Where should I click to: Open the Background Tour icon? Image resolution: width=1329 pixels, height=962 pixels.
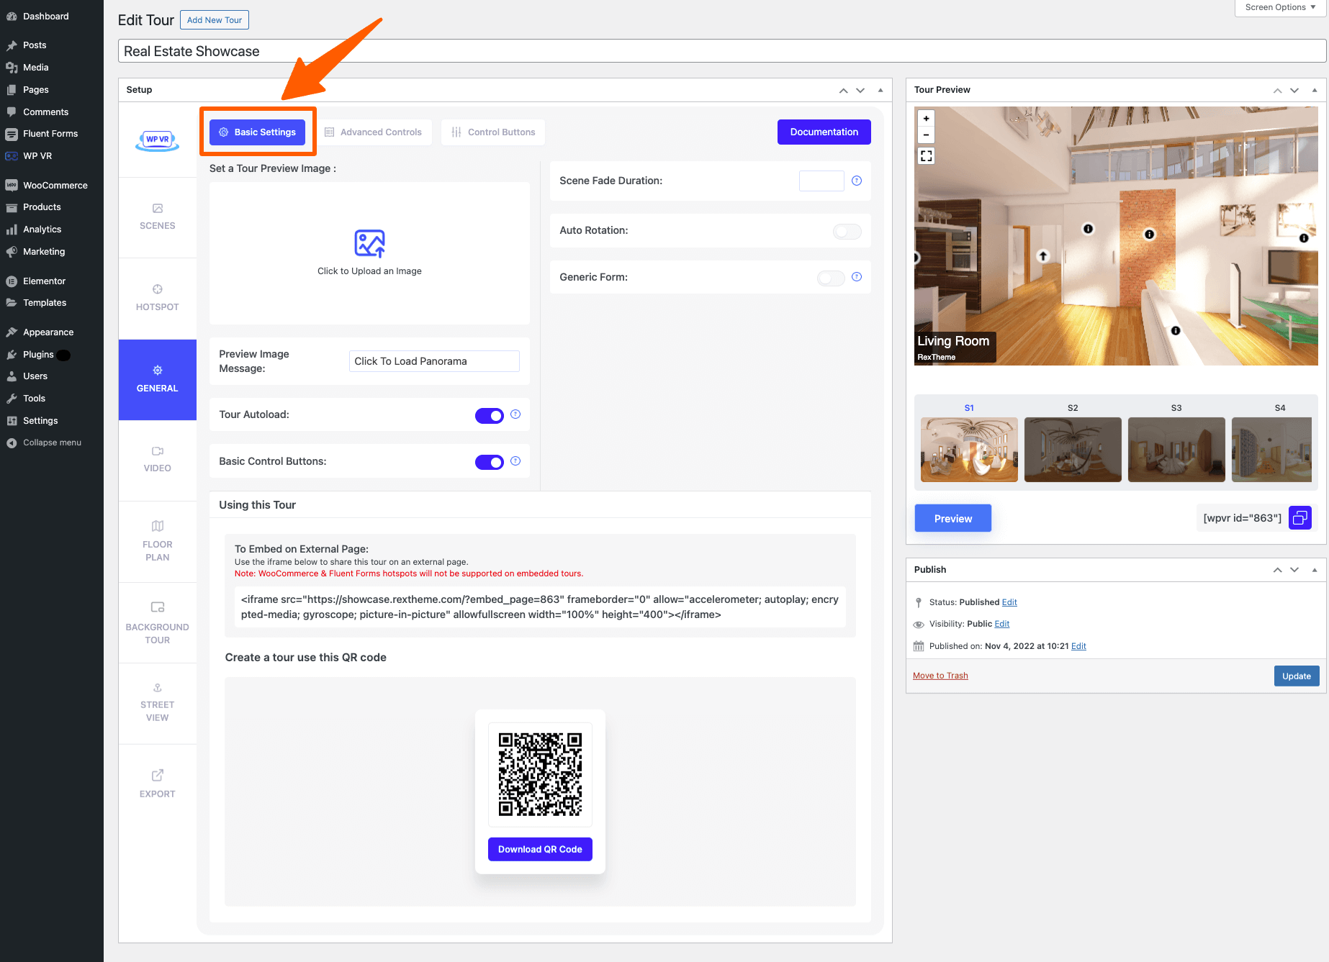(158, 607)
